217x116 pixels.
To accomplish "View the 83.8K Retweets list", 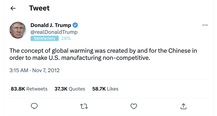I will tap(29, 89).
